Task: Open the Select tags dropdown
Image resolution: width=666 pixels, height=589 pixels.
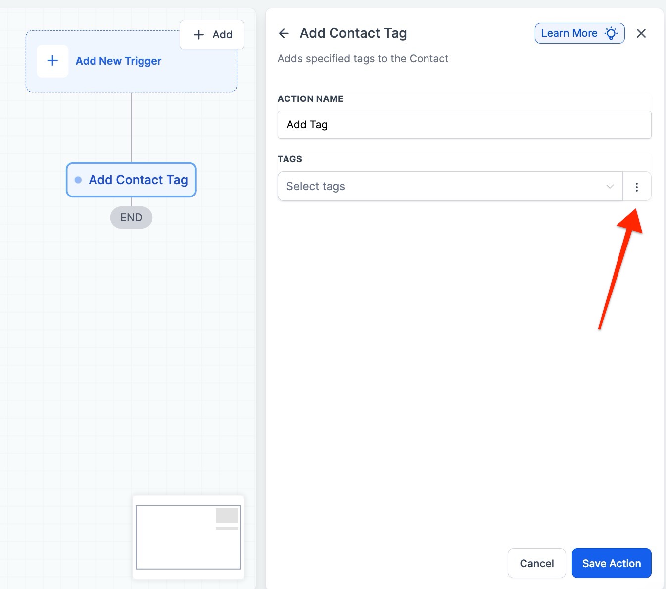Action: click(445, 187)
